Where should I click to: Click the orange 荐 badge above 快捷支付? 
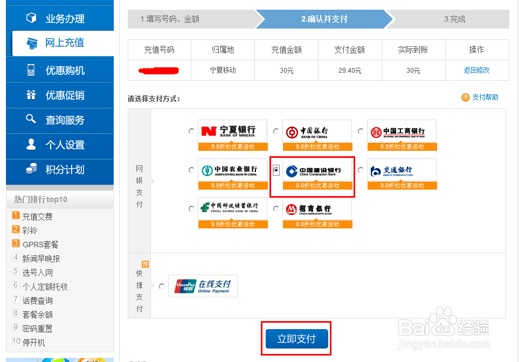(145, 264)
